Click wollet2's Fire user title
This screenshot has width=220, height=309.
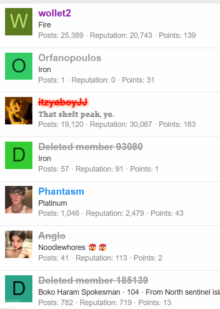pos(45,25)
